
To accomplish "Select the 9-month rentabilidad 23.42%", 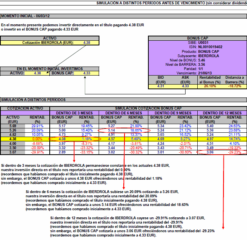I will (x=185, y=126).
